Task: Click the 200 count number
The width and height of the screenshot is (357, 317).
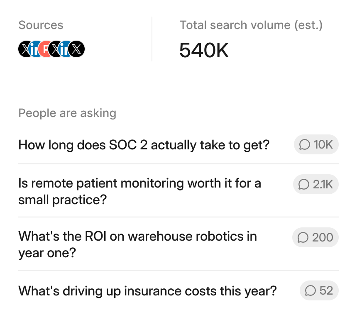Action: (323, 237)
